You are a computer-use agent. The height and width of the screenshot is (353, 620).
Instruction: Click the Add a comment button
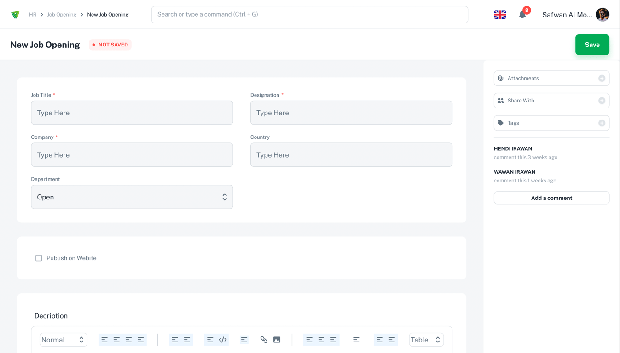pyautogui.click(x=551, y=198)
